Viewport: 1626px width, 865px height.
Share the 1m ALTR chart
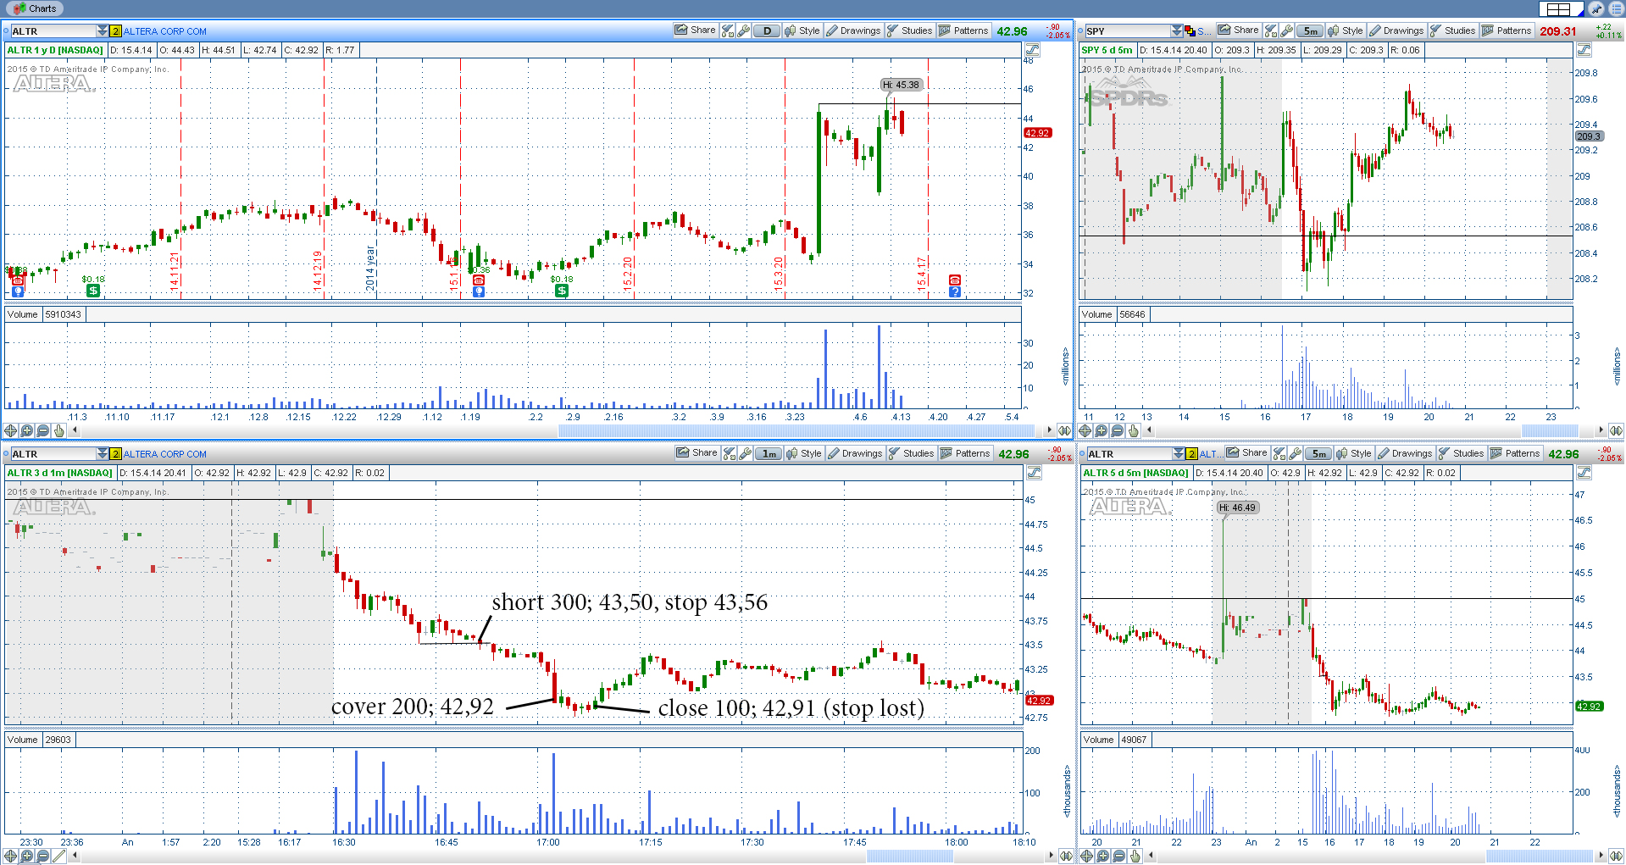point(696,453)
